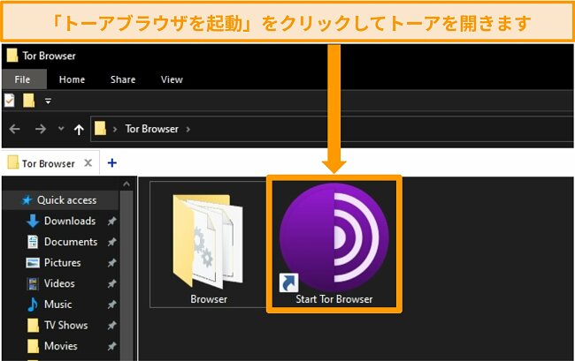The width and height of the screenshot is (575, 361).
Task: Open Music in the sidebar
Action: point(57,305)
